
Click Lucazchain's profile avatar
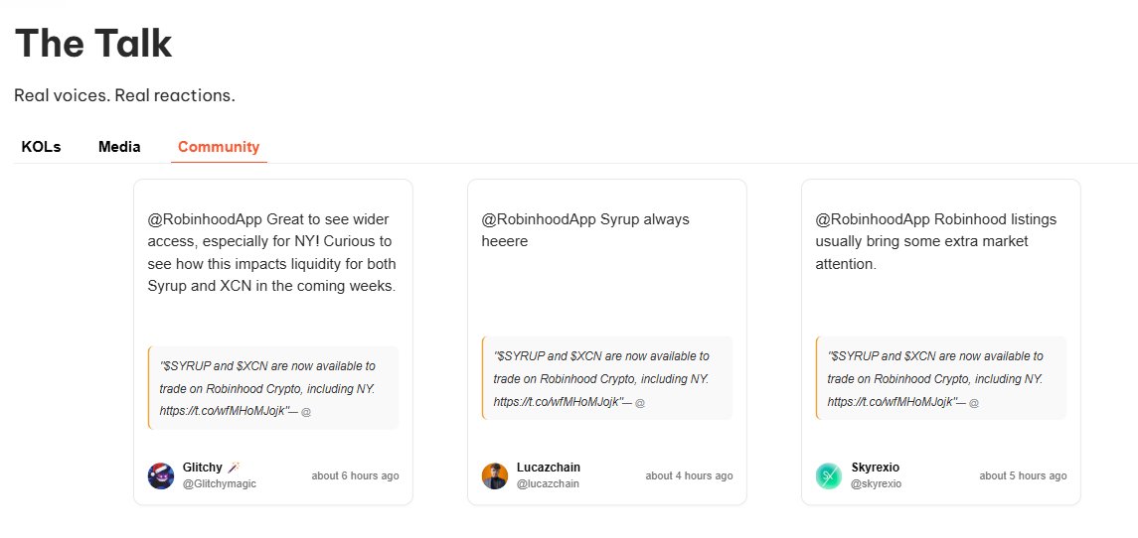[x=495, y=475]
